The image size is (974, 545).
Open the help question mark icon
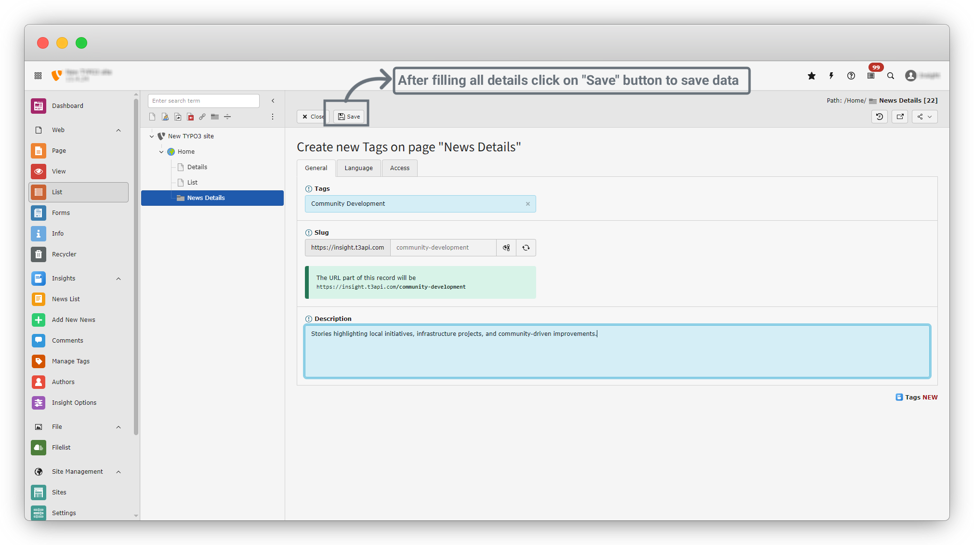click(x=851, y=76)
